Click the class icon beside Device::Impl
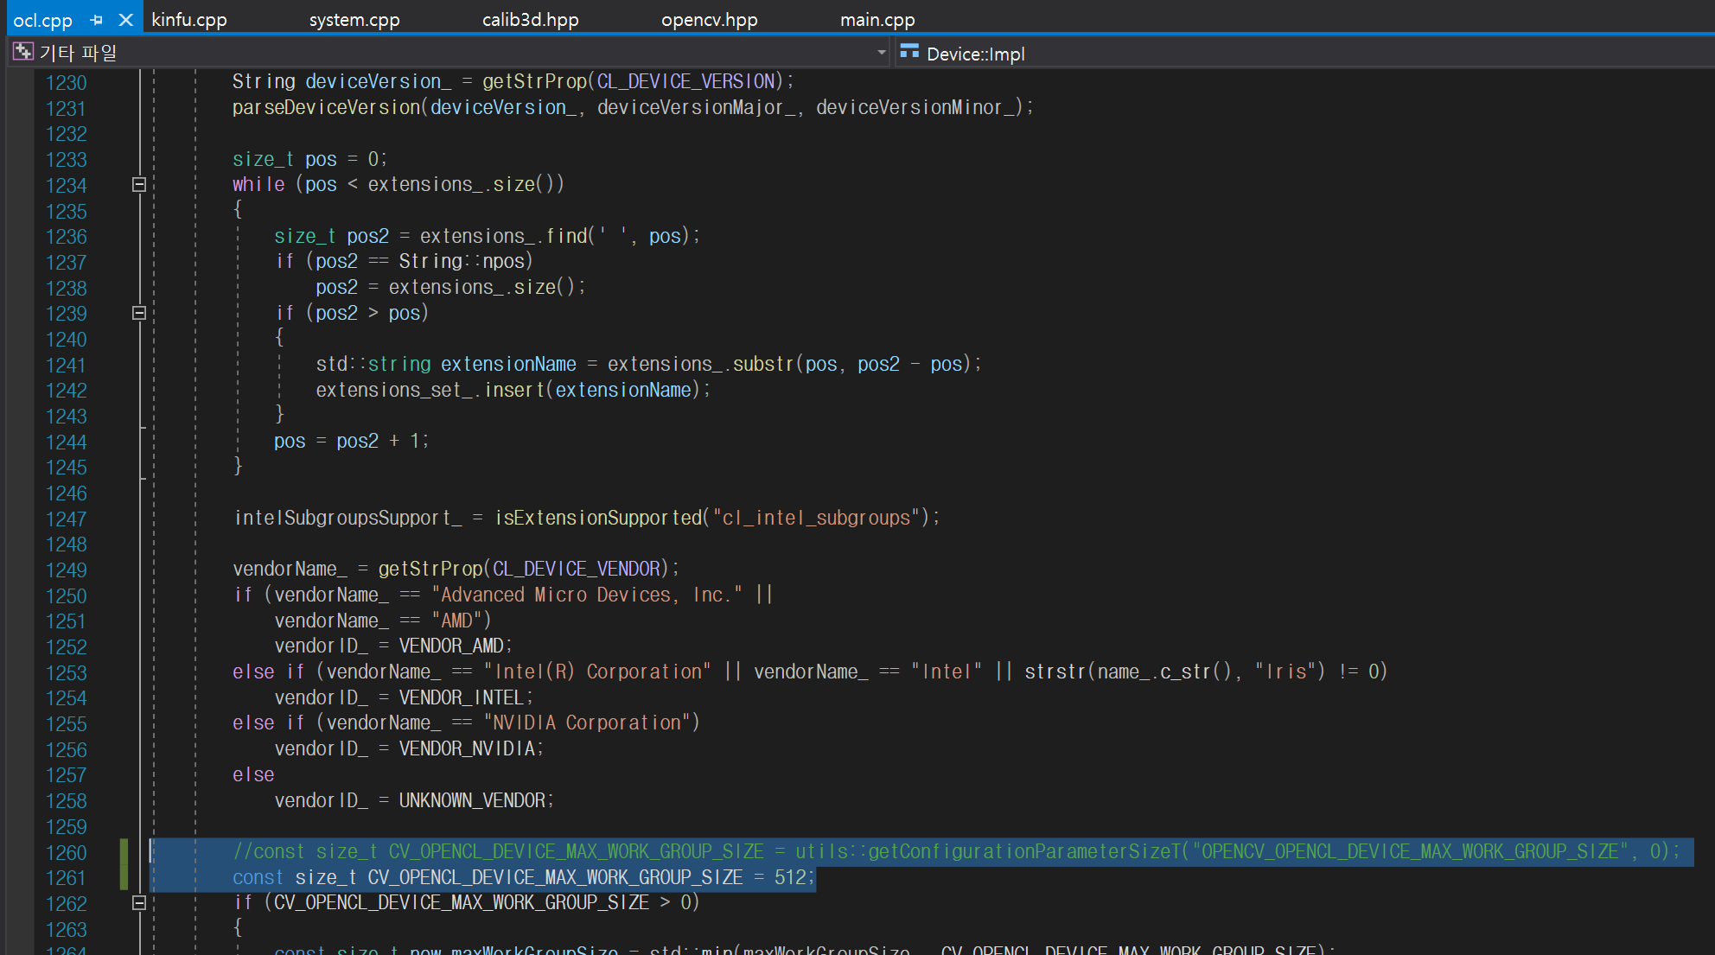The width and height of the screenshot is (1715, 955). tap(909, 53)
